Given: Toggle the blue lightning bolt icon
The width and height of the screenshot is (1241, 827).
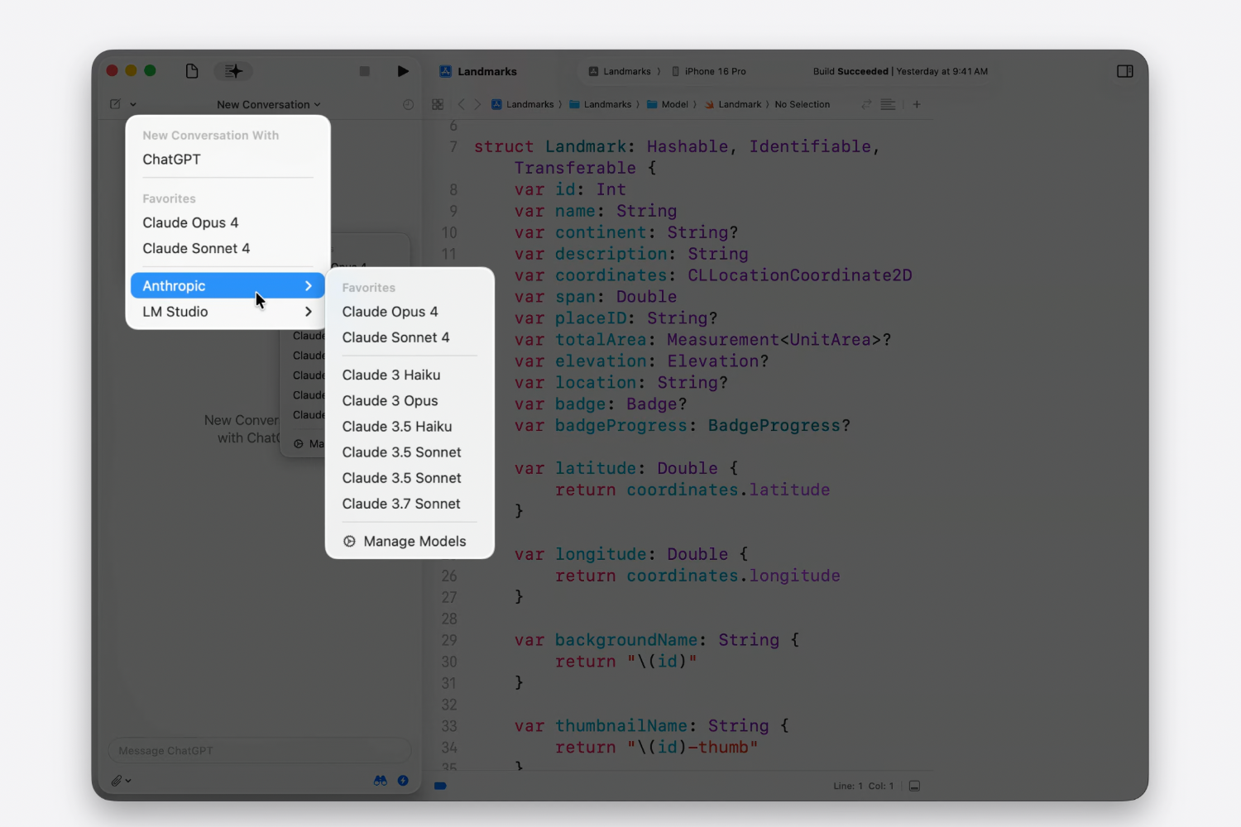Looking at the screenshot, I should 403,781.
